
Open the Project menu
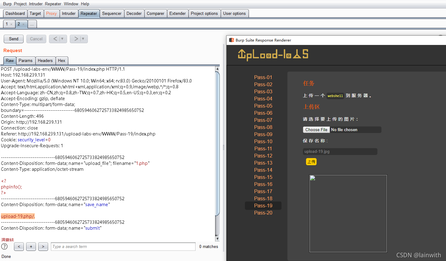pyautogui.click(x=20, y=4)
